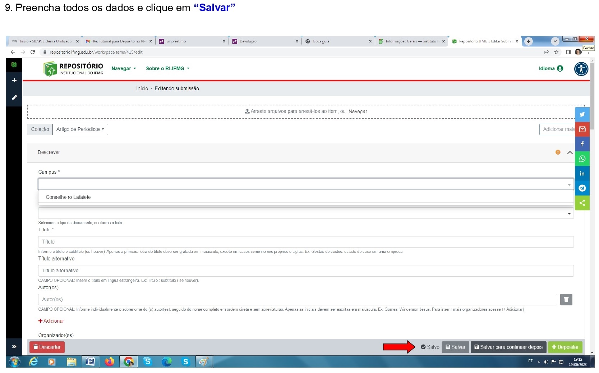This screenshot has height=373, width=599.
Task: Share via WhatsApp icon
Action: pos(582,159)
